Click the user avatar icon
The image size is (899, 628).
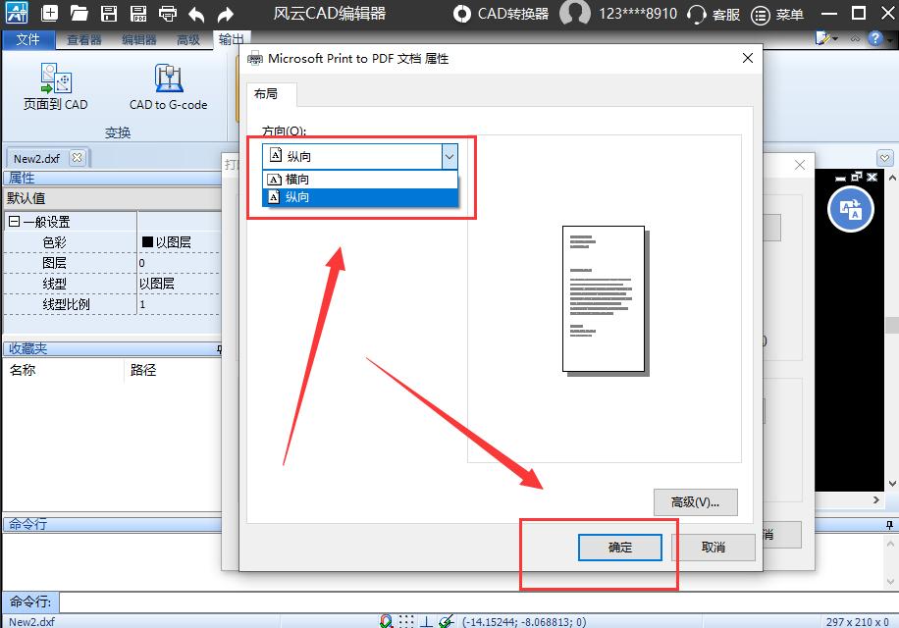click(574, 13)
